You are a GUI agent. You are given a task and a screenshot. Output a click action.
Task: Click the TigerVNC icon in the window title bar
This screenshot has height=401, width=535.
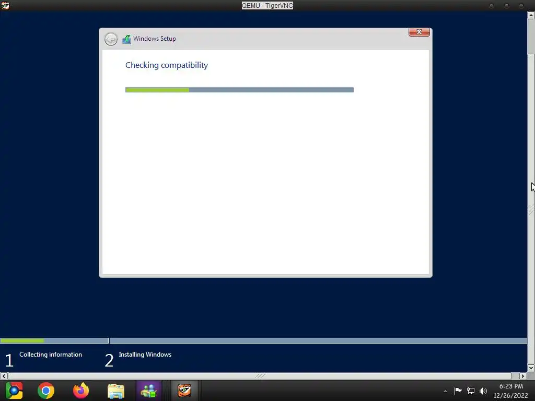[x=5, y=5]
